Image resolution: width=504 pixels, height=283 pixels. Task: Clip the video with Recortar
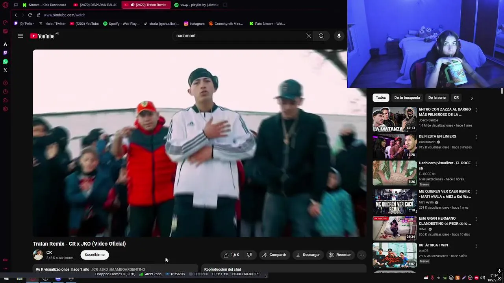[x=340, y=255]
